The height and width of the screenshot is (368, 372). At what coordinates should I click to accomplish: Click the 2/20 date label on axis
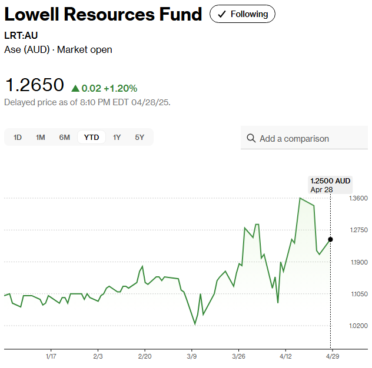click(x=145, y=356)
